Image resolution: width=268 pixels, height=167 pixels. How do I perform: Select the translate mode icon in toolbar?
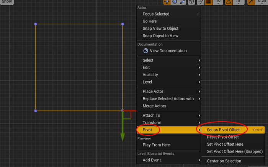167,2
